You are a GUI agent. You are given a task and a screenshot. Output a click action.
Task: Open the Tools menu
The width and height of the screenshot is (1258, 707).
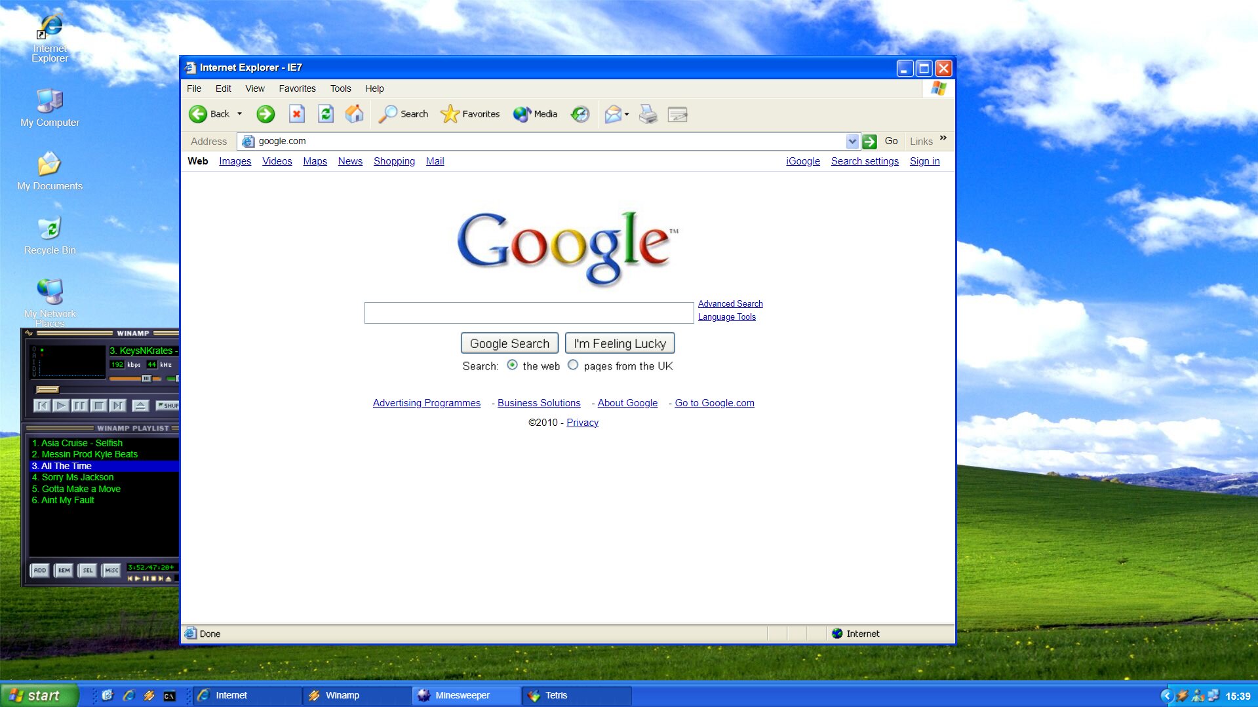coord(340,88)
